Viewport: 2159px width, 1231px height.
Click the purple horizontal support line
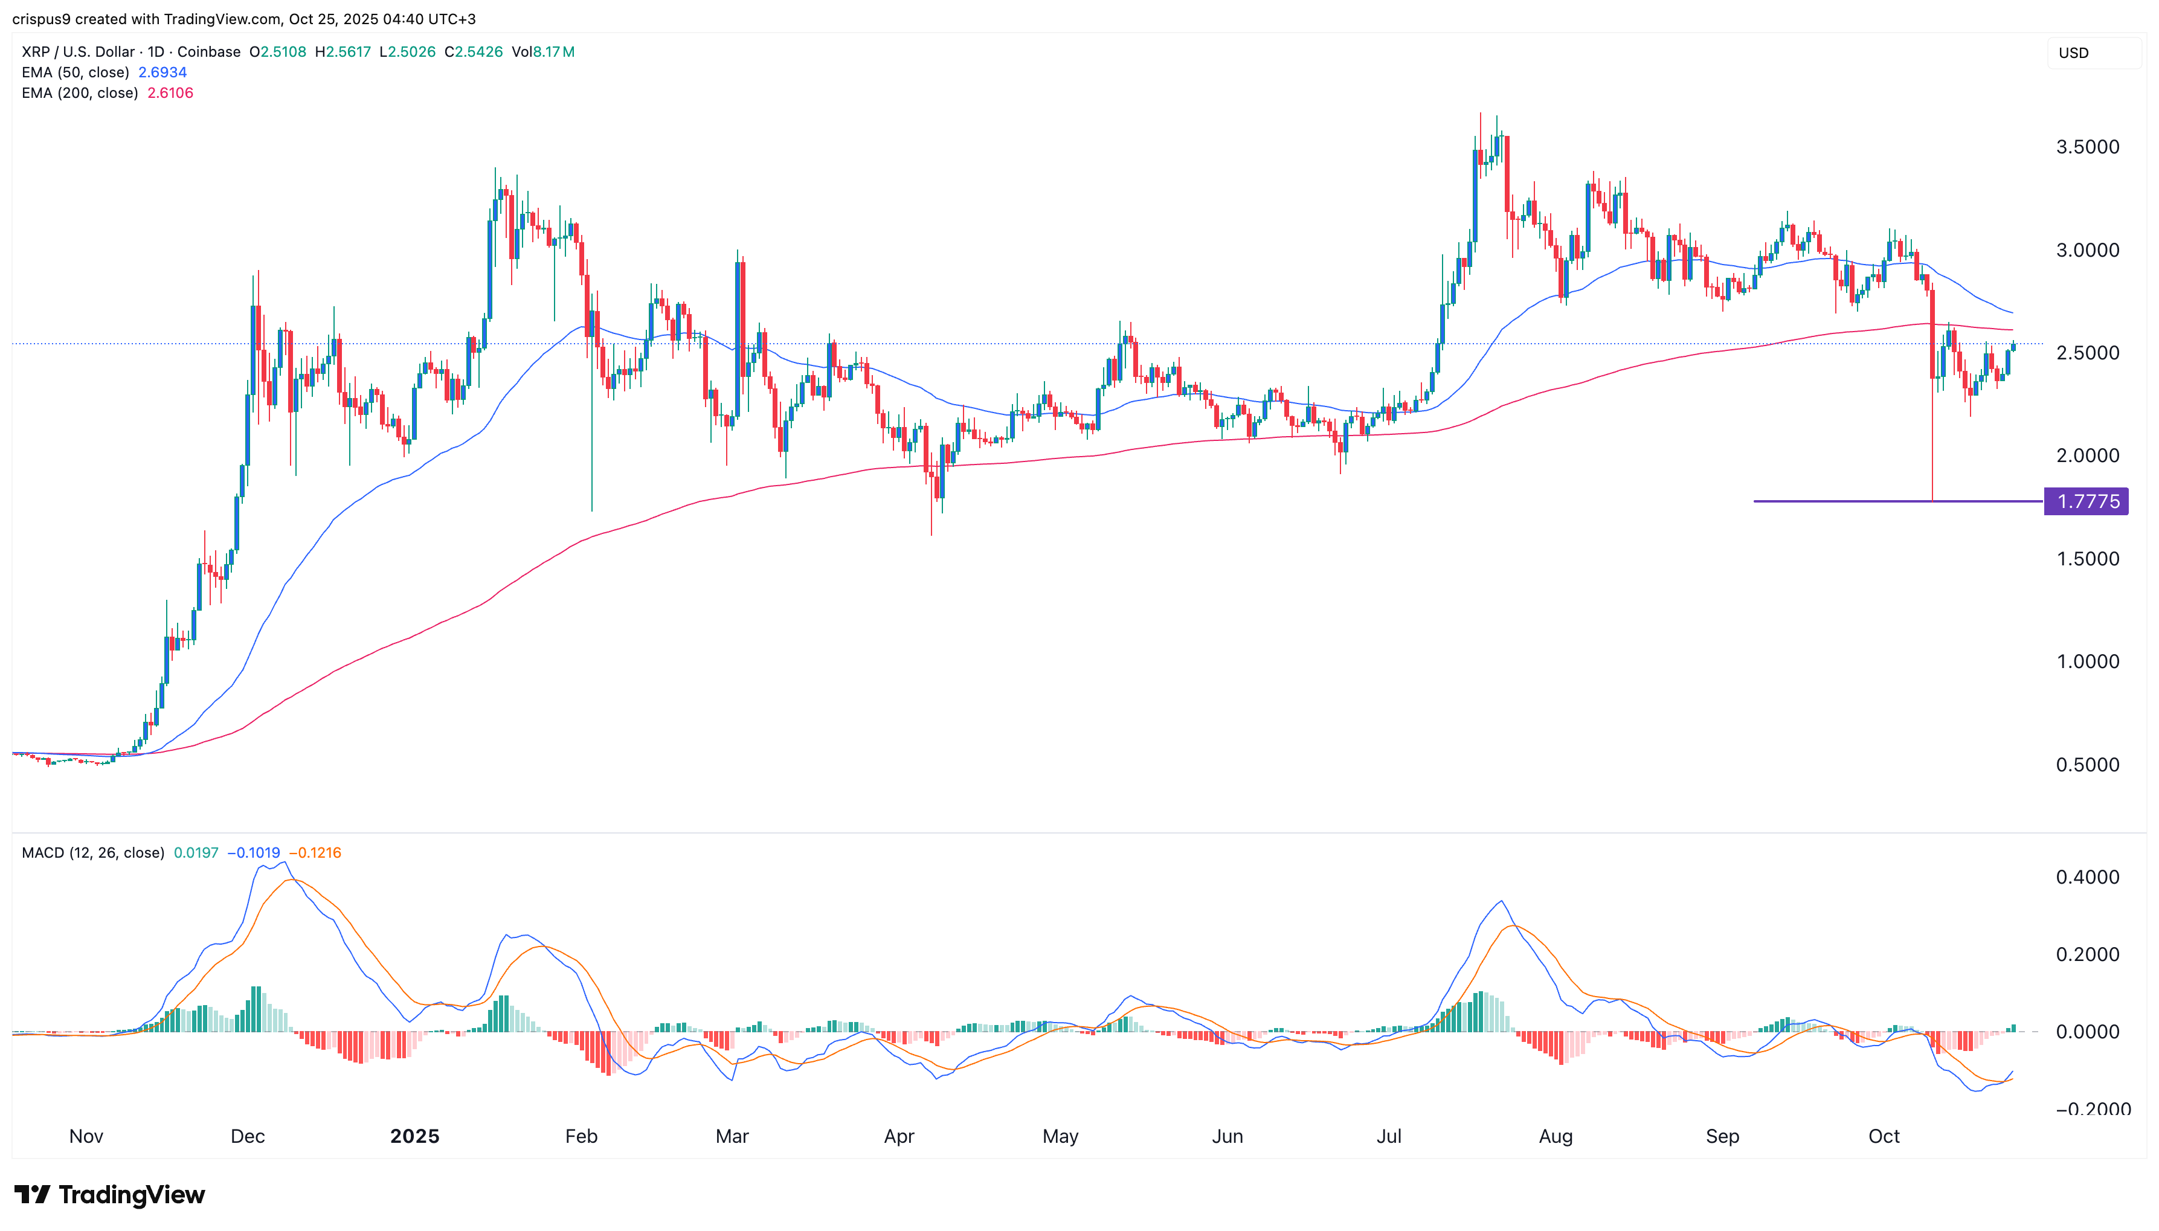(1843, 501)
